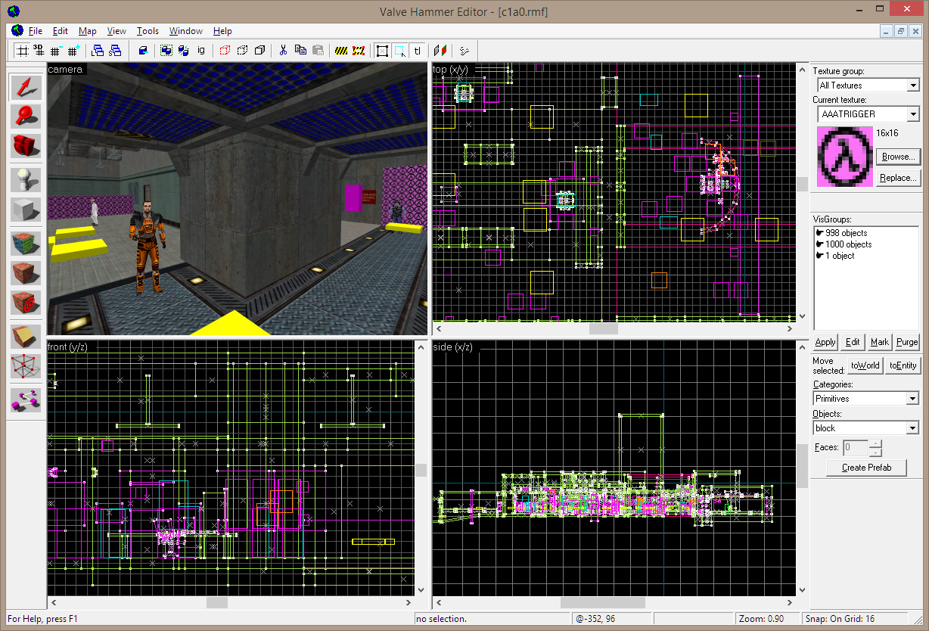Click the top view horizontal scrollbar thumb
This screenshot has width=929, height=631.
click(604, 329)
